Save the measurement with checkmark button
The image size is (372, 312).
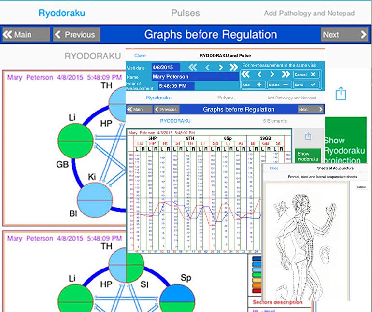coord(306,85)
